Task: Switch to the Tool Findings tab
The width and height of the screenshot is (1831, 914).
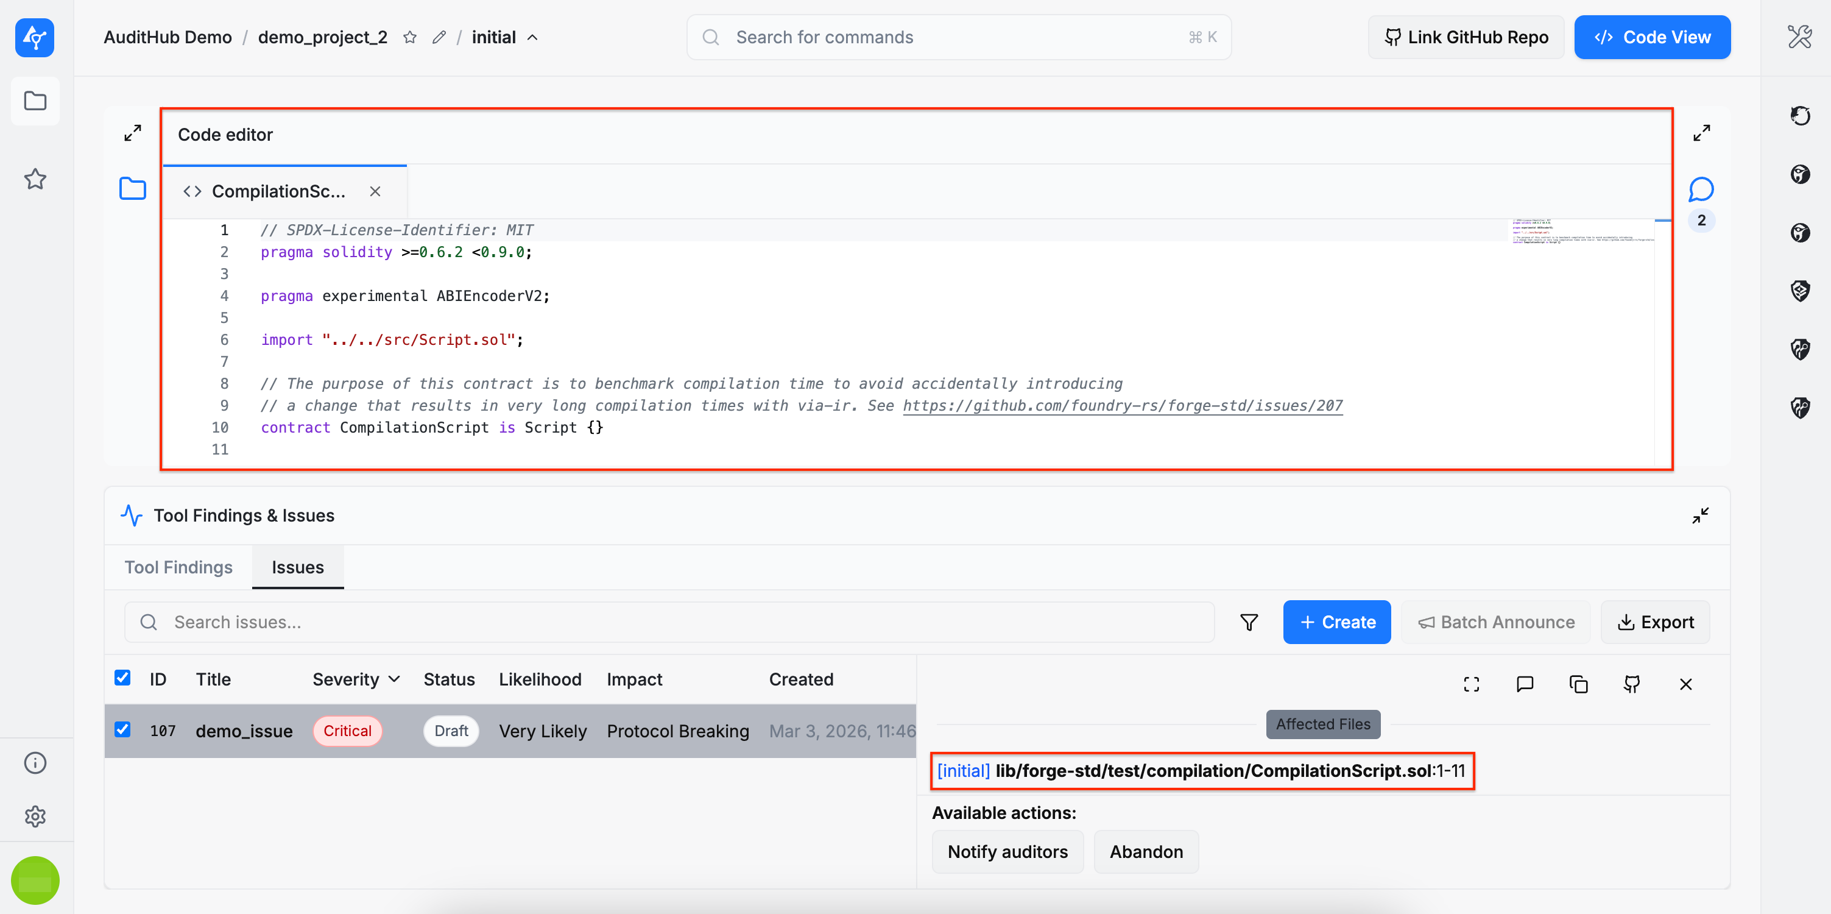Action: click(x=178, y=568)
